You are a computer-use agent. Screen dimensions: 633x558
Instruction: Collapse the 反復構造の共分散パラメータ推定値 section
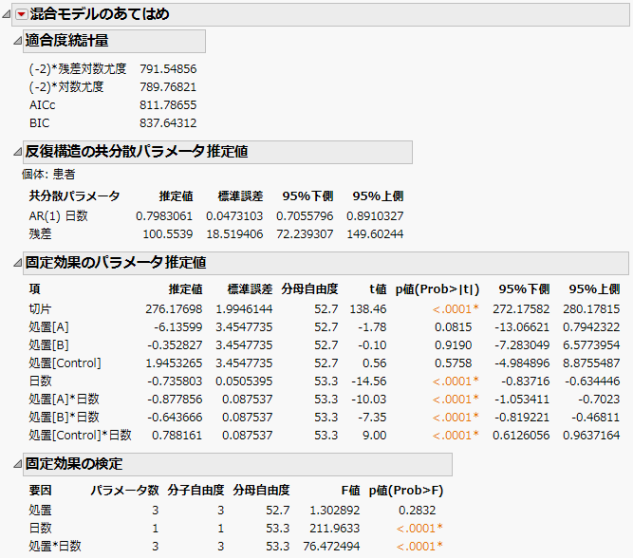click(x=17, y=152)
